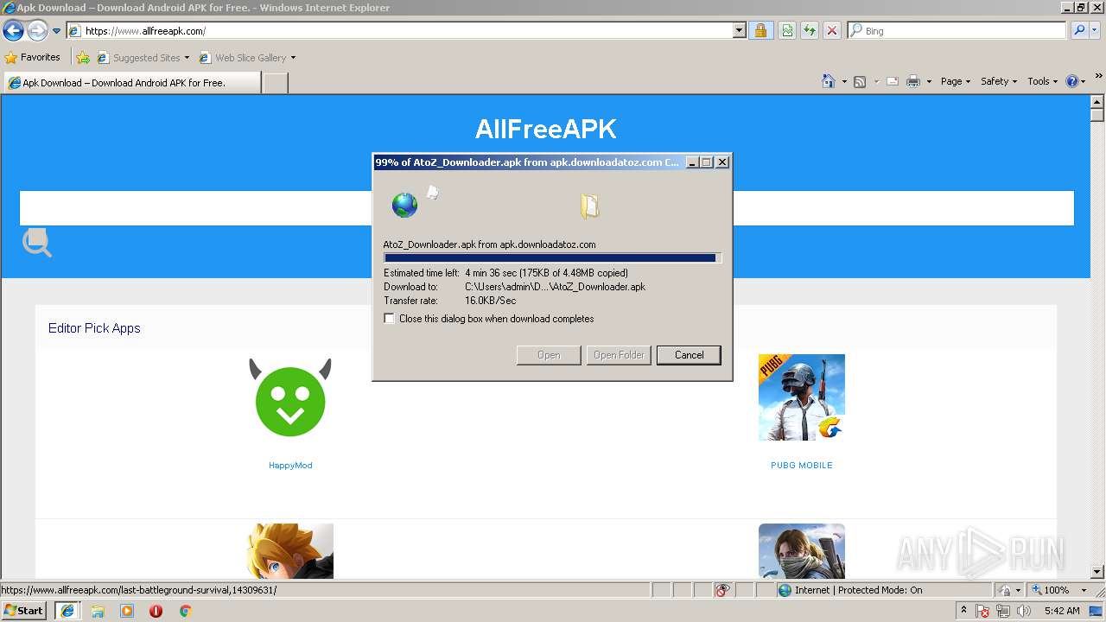Click the Refresh page icon
Viewport: 1106px width, 622px height.
[x=810, y=31]
